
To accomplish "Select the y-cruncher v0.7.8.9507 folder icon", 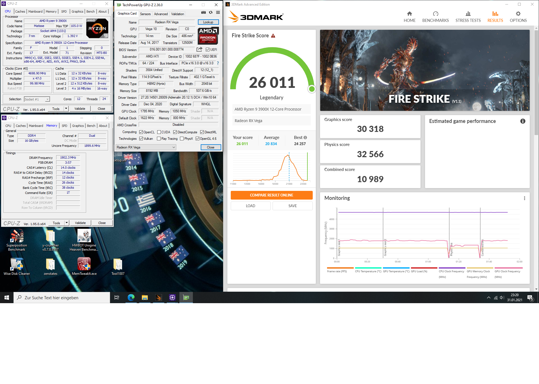I will pyautogui.click(x=51, y=240).
